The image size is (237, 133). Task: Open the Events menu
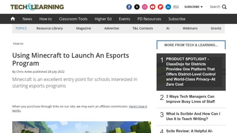click(124, 19)
